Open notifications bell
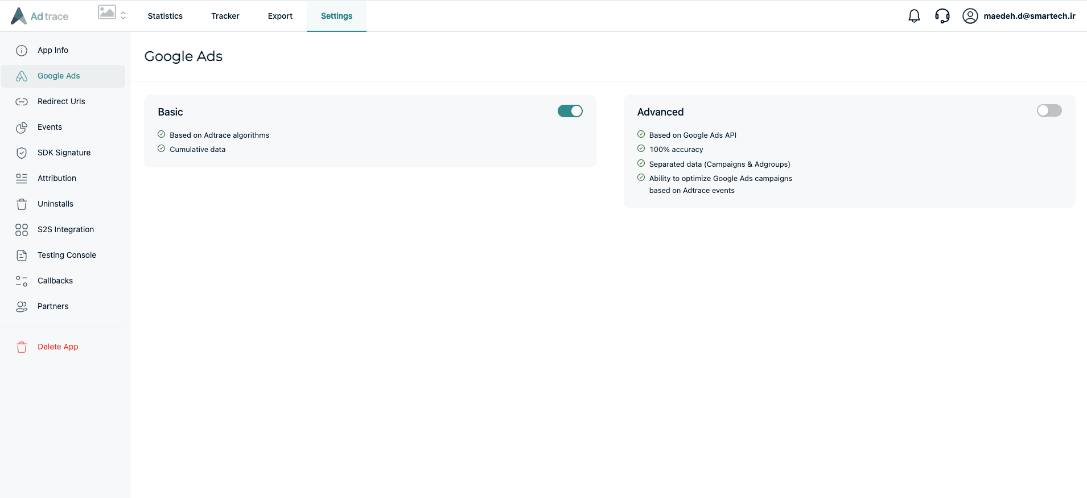This screenshot has width=1087, height=498. tap(914, 16)
